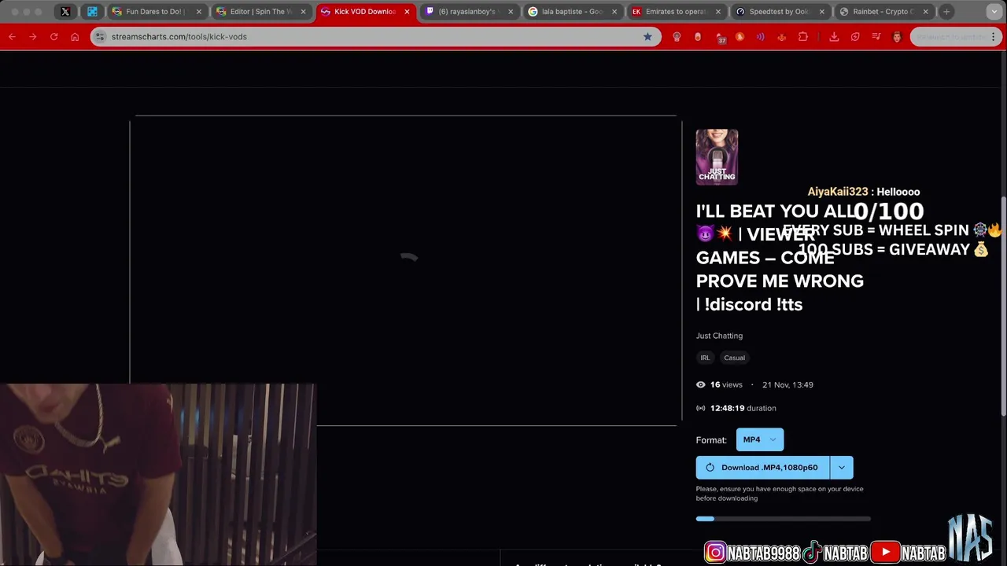
Task: Open the leaf performance icon
Action: 855,37
